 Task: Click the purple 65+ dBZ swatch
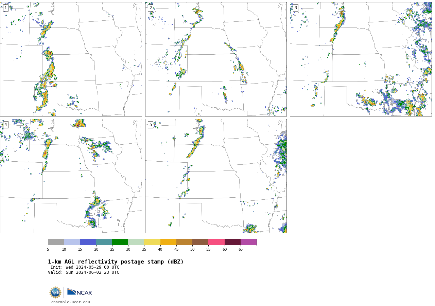click(249, 242)
